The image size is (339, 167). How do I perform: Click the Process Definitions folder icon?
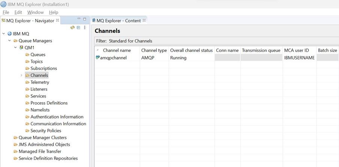pyautogui.click(x=27, y=103)
